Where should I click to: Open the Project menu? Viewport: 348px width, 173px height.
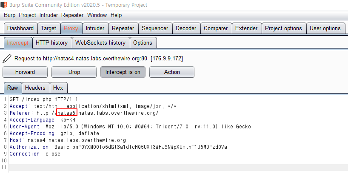click(27, 15)
